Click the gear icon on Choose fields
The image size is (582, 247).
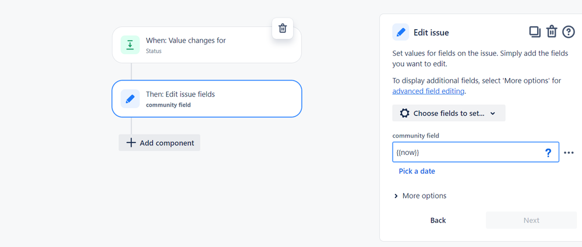[404, 114]
